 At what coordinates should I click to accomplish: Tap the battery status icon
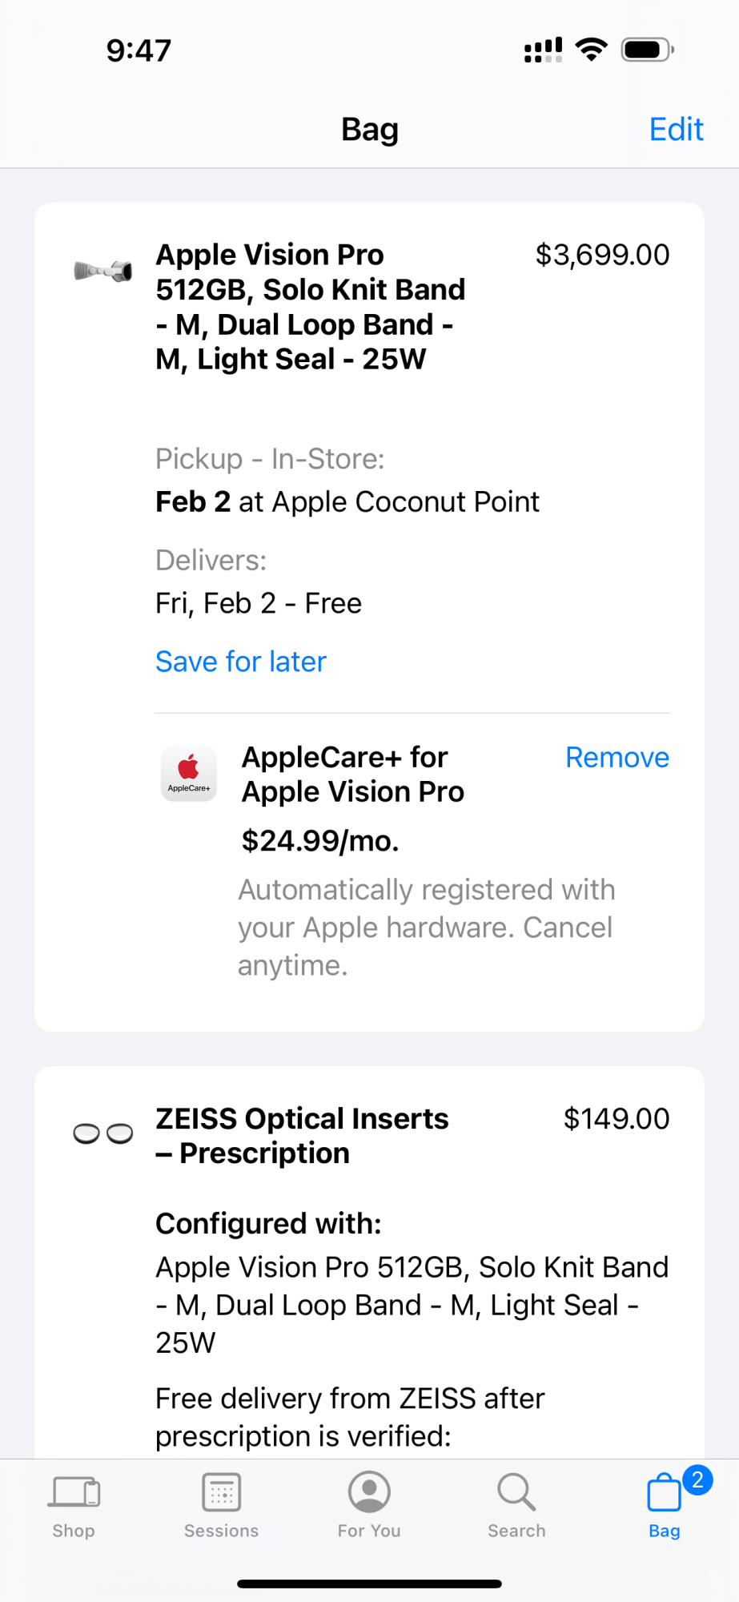pyautogui.click(x=648, y=50)
